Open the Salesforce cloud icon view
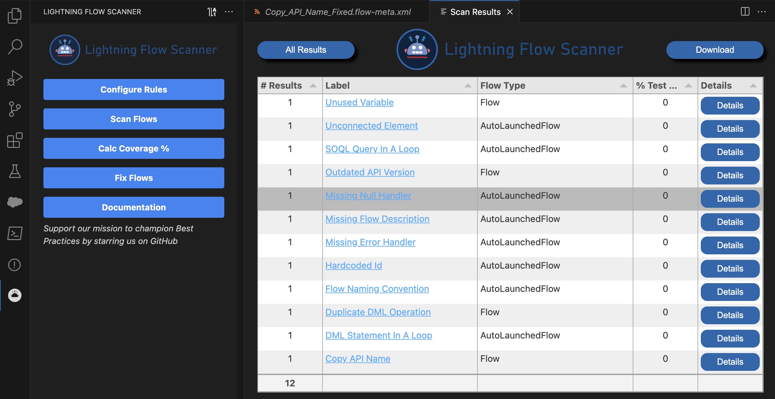 coord(15,202)
